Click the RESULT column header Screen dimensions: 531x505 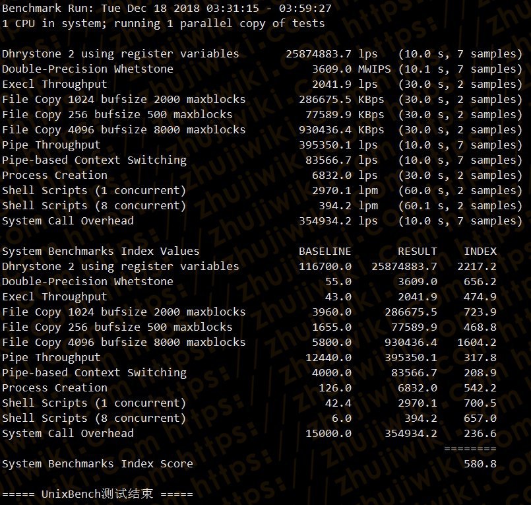(417, 251)
